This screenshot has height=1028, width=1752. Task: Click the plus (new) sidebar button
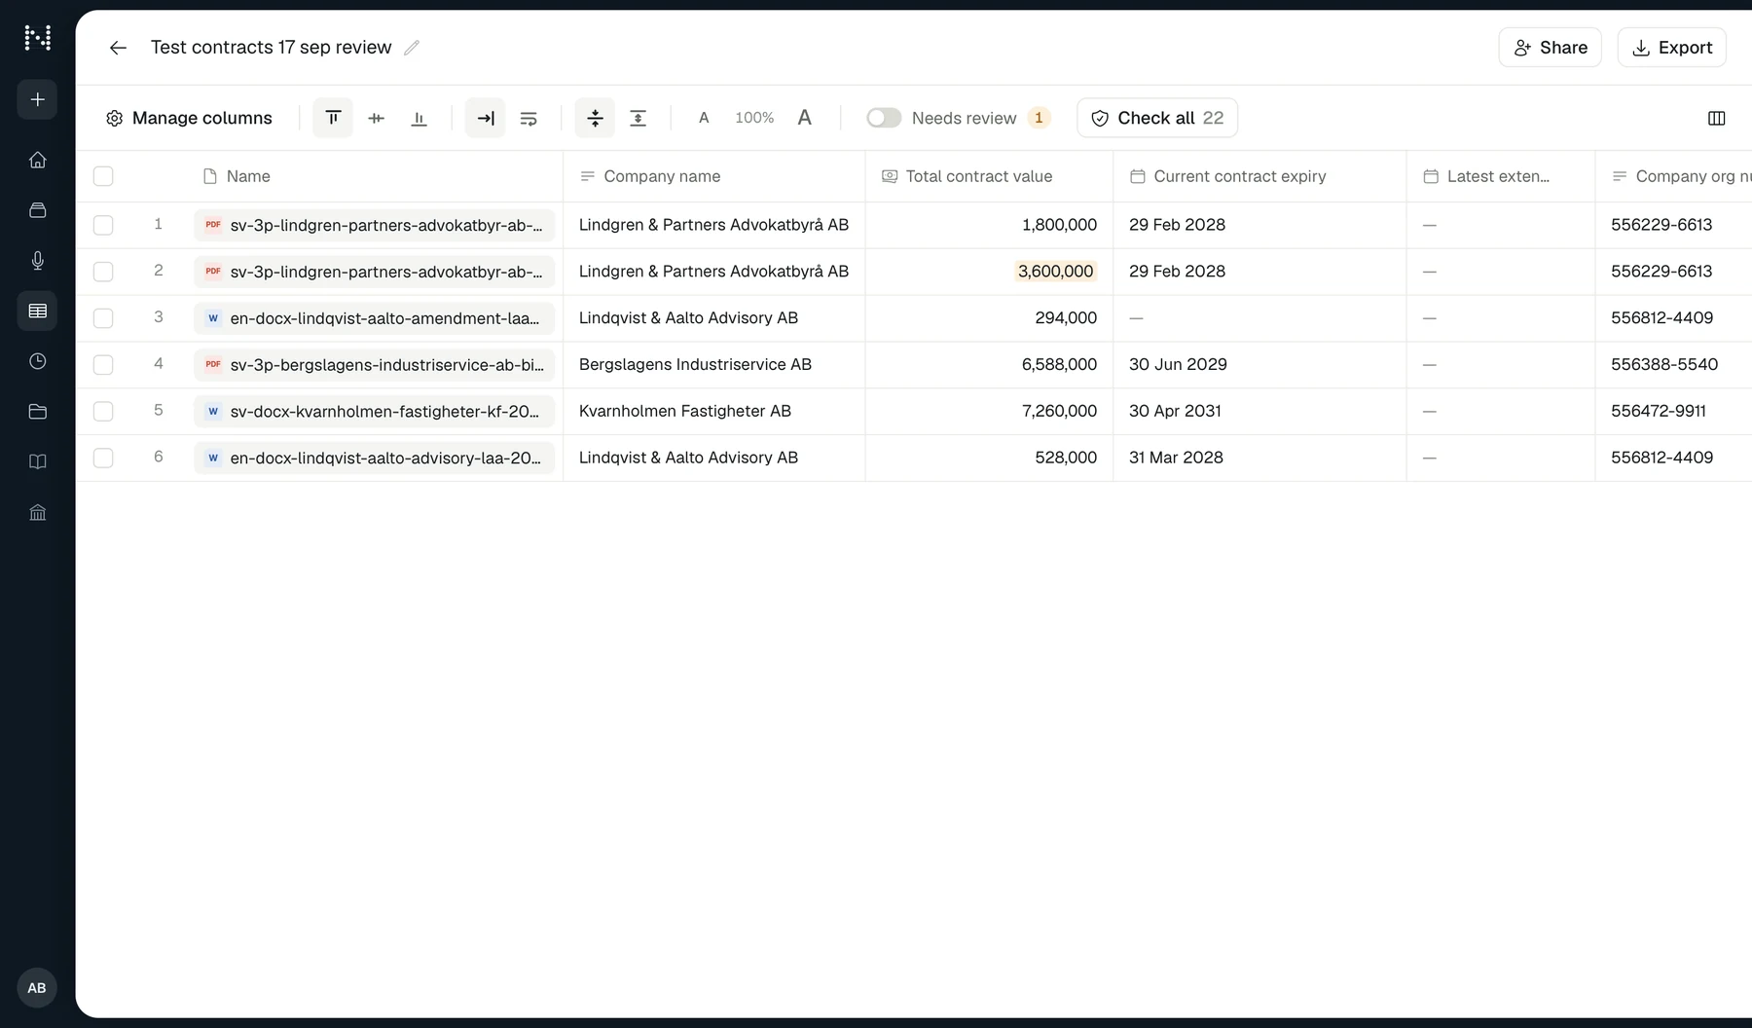point(37,99)
